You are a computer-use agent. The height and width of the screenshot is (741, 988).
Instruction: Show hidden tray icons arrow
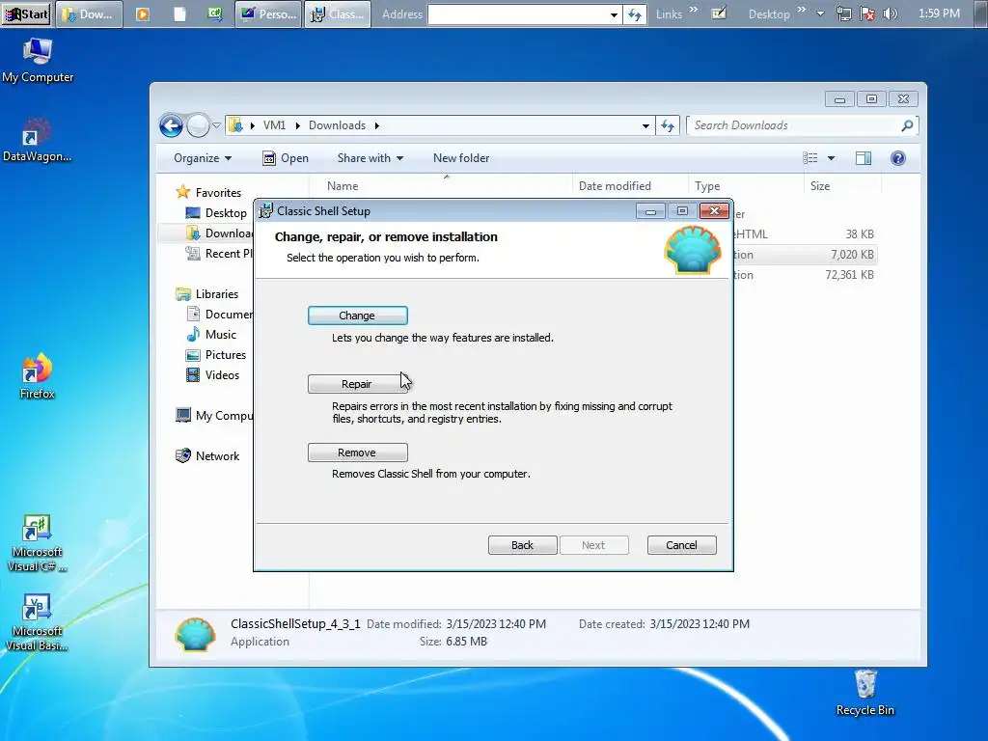click(x=820, y=14)
